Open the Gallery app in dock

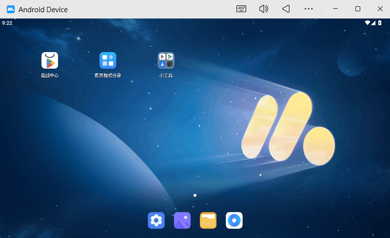click(x=182, y=220)
